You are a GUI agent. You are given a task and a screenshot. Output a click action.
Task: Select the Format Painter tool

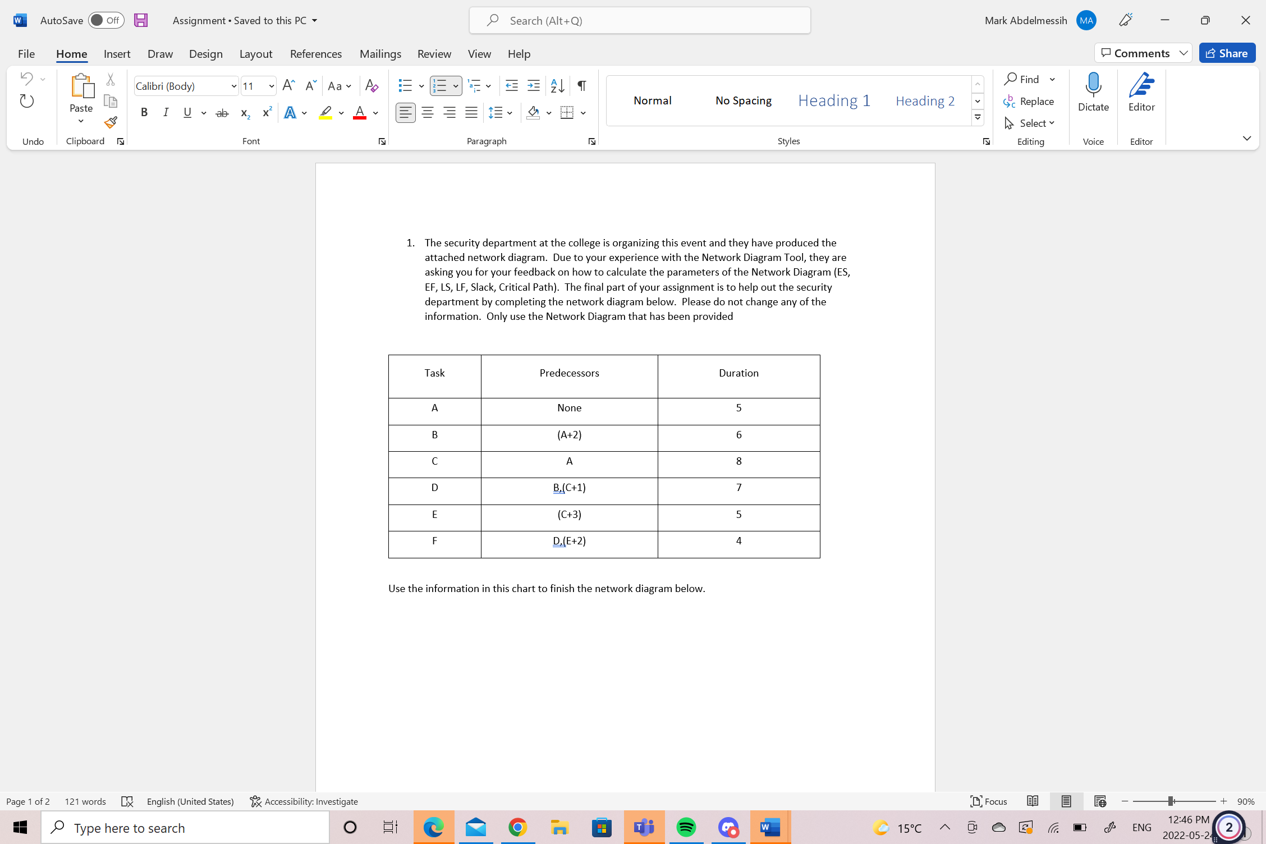point(110,122)
